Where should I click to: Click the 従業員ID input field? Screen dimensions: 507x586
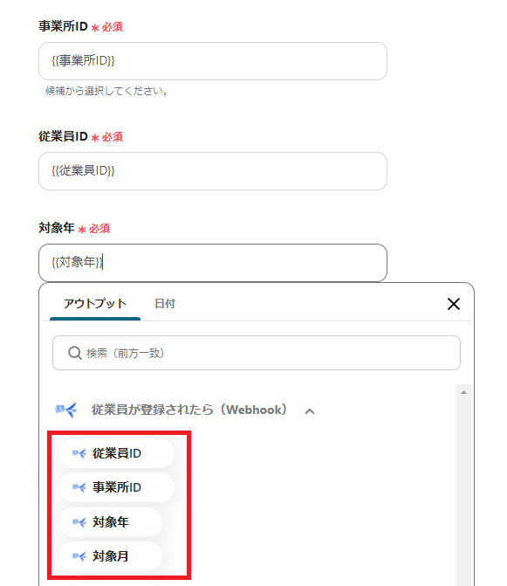213,171
